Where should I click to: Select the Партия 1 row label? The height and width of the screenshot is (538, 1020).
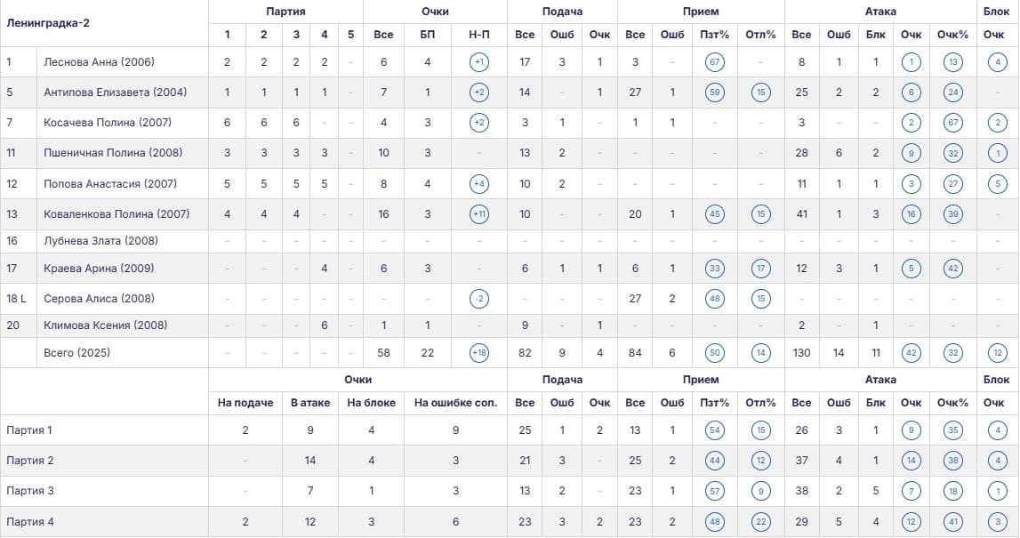coord(29,430)
